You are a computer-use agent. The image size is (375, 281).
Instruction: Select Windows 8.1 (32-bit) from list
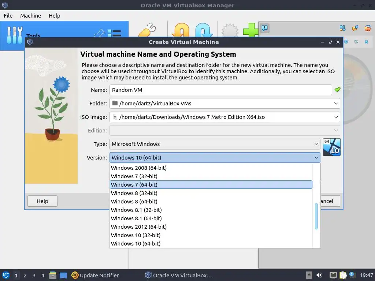[x=211, y=210]
